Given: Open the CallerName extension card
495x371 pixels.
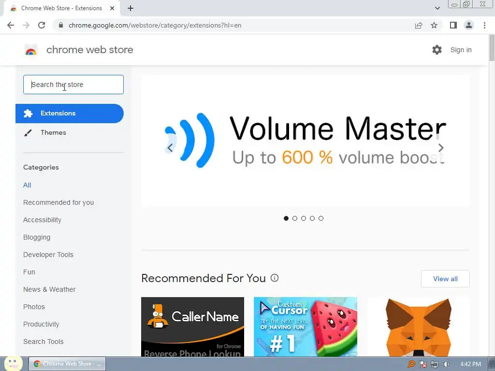Looking at the screenshot, I should [192, 327].
